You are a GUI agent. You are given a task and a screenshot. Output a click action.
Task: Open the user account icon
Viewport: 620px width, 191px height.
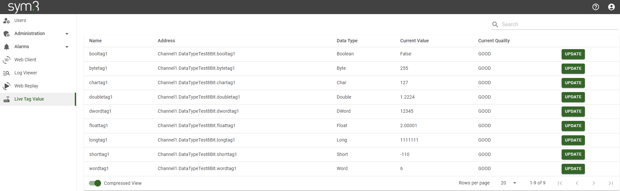611,7
